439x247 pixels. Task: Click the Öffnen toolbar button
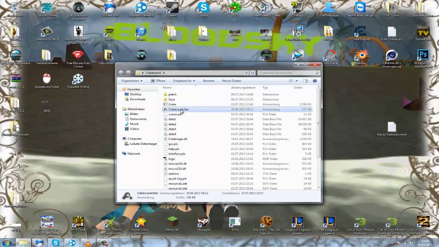[158, 81]
